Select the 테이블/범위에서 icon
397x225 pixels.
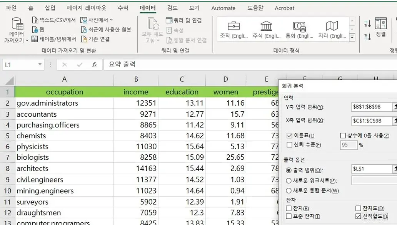35,39
